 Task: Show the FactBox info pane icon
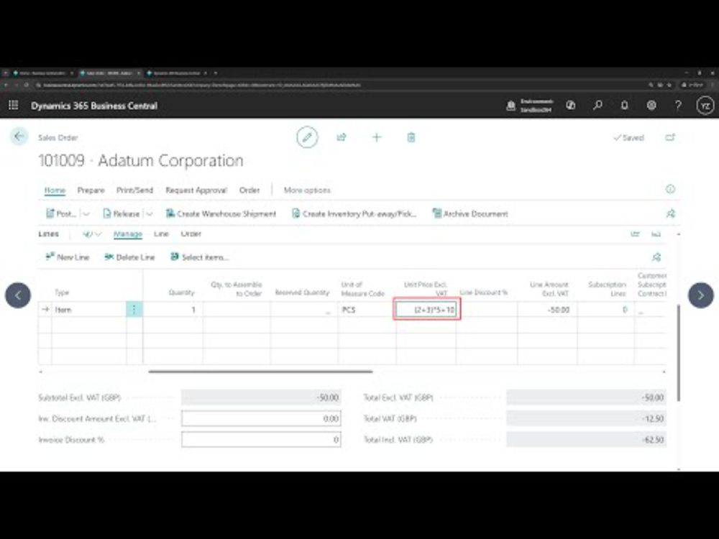tap(670, 189)
